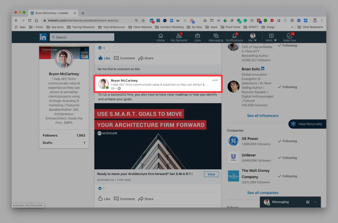Expand the Work apps grid dropdown
The height and width of the screenshot is (223, 338).
[271, 37]
